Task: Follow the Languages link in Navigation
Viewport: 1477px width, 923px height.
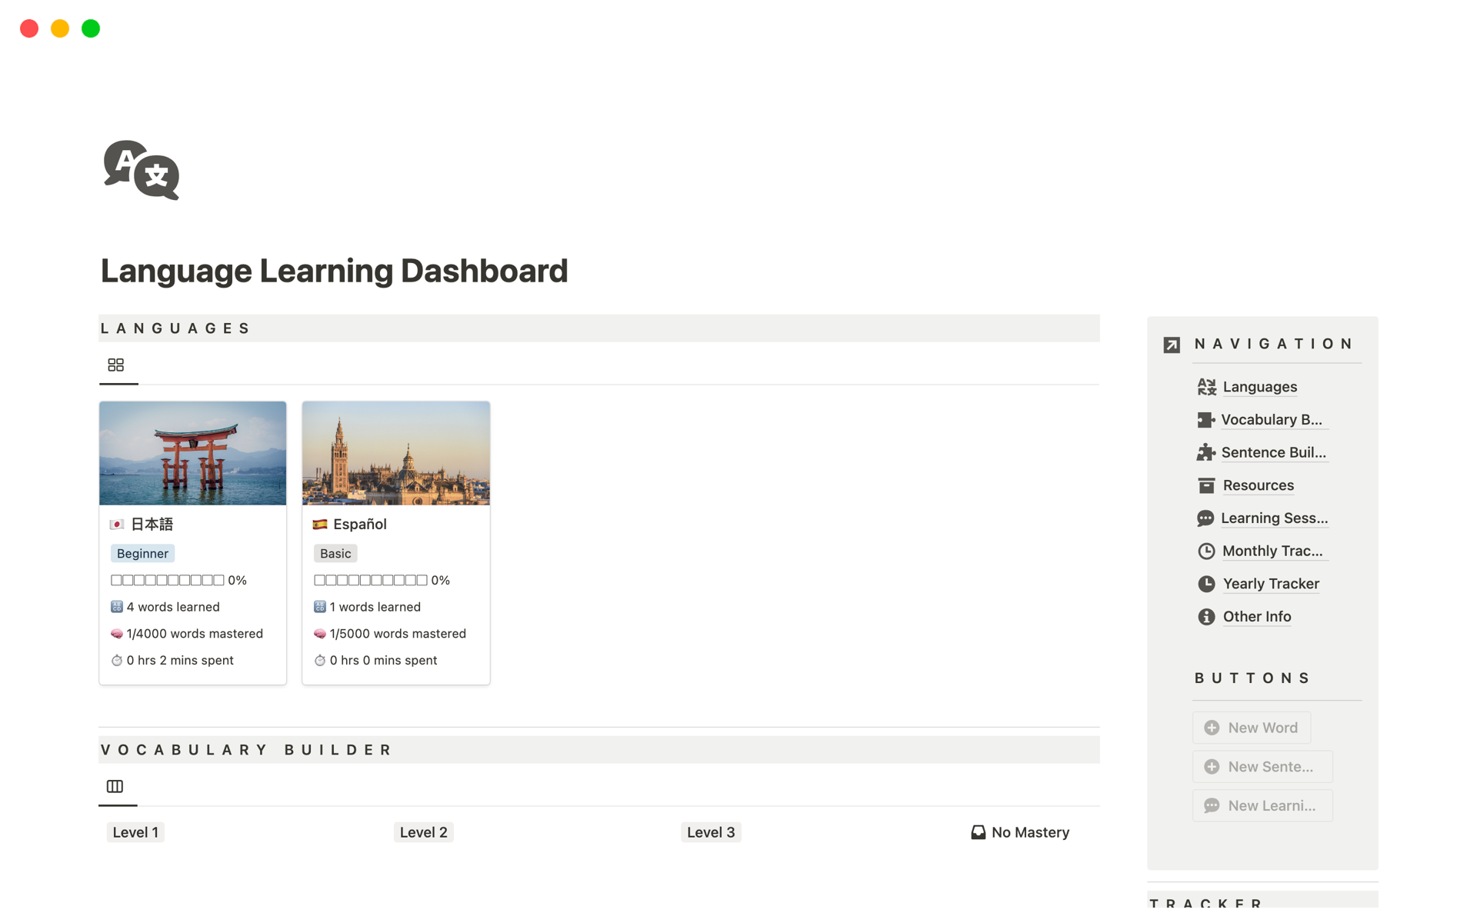Action: click(1259, 387)
